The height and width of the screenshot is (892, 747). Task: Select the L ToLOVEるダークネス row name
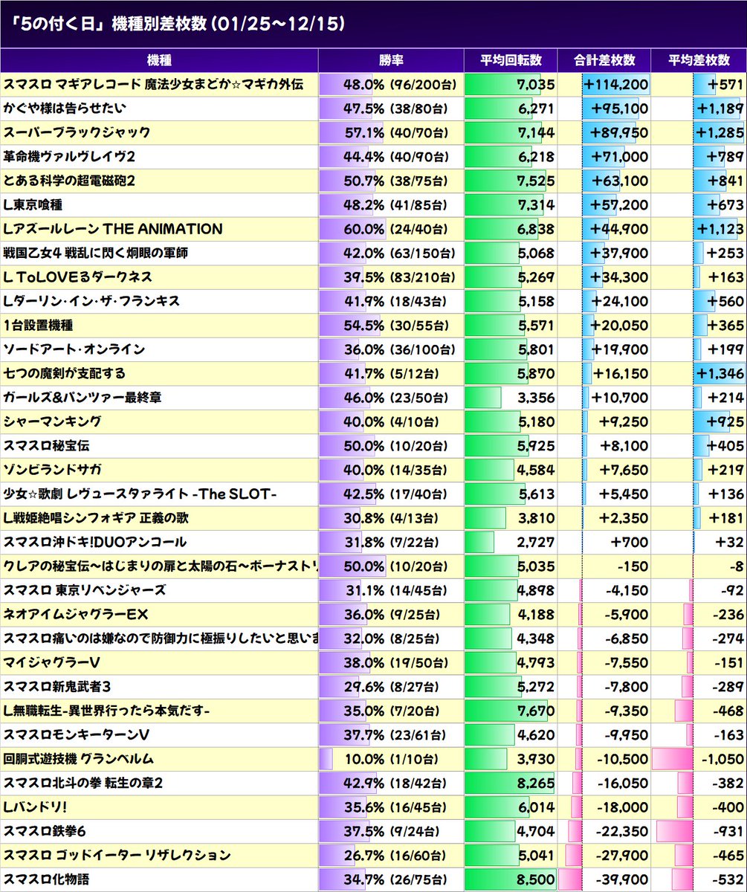(x=77, y=277)
